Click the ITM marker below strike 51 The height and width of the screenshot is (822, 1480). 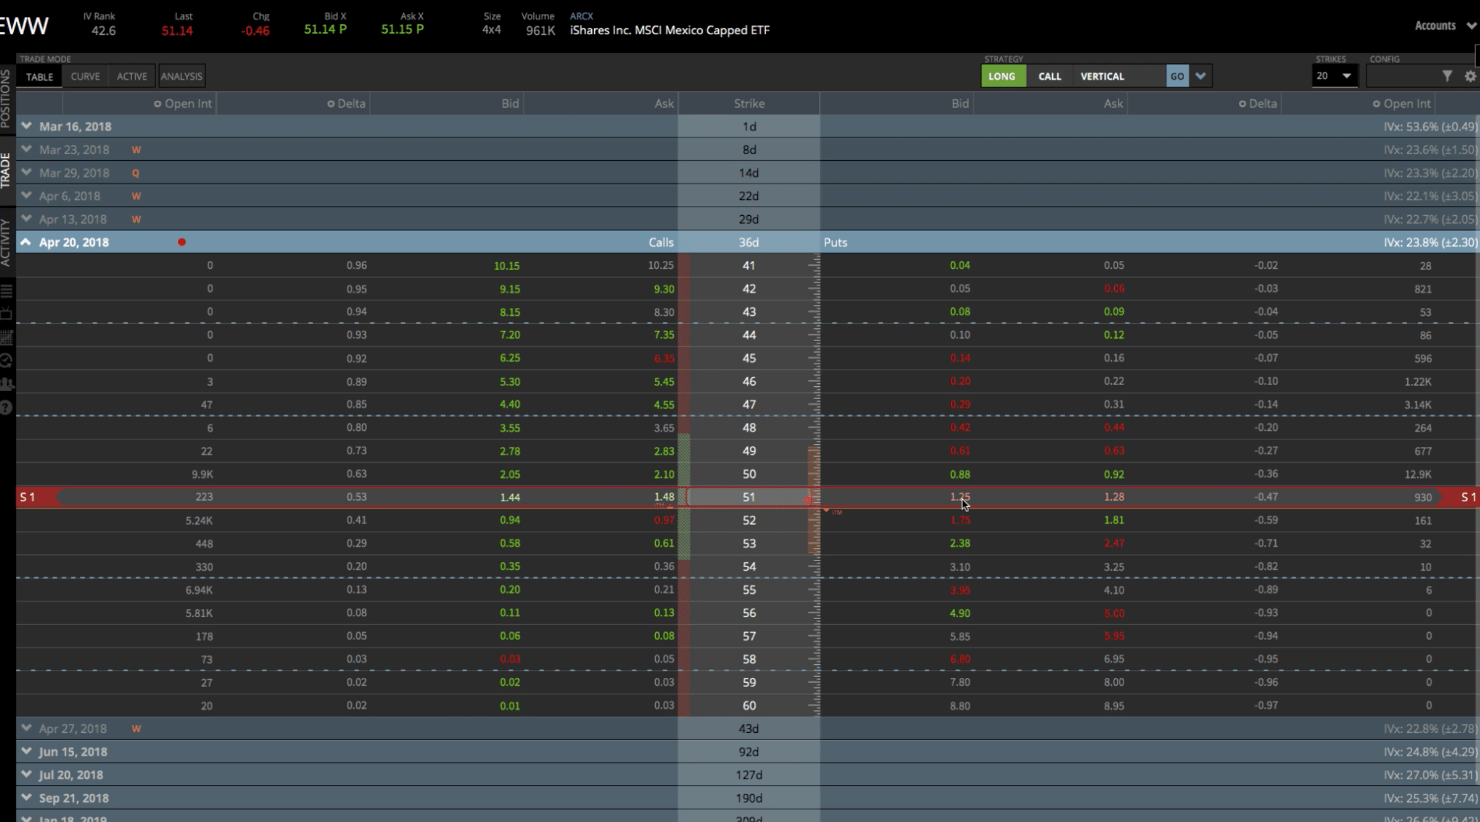833,512
